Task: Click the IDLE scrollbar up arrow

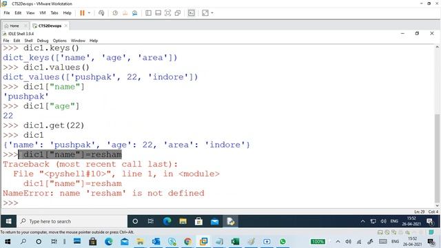Action: coord(437,48)
